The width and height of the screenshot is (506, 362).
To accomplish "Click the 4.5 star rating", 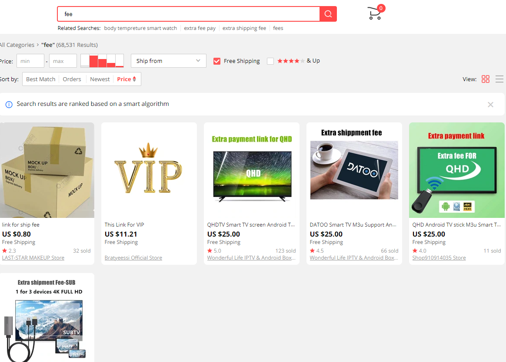I will point(317,250).
